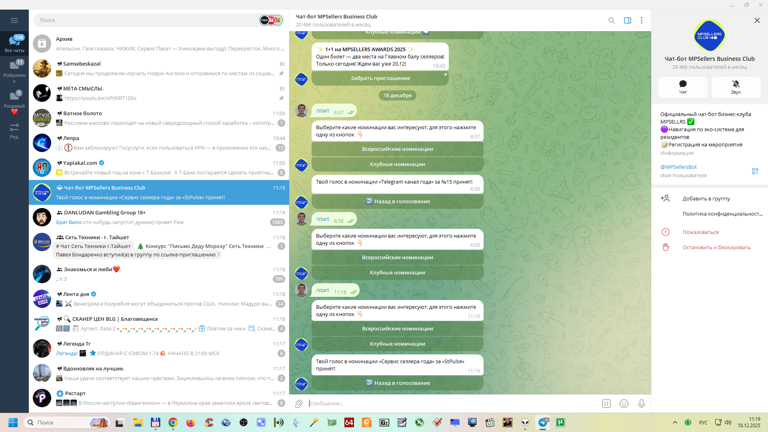The height and width of the screenshot is (432, 768).
Task: Open the three-dot chat options menu
Action: pos(641,20)
